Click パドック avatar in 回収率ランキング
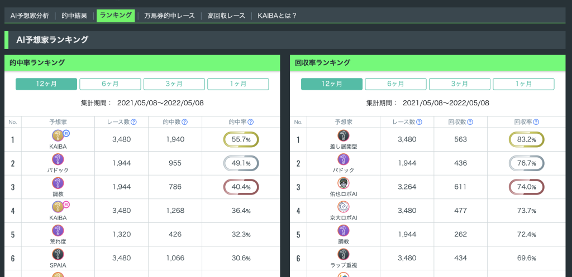The width and height of the screenshot is (572, 277). click(x=344, y=159)
